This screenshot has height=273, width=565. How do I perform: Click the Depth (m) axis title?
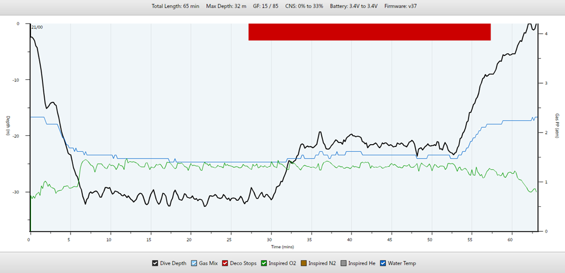click(x=8, y=127)
